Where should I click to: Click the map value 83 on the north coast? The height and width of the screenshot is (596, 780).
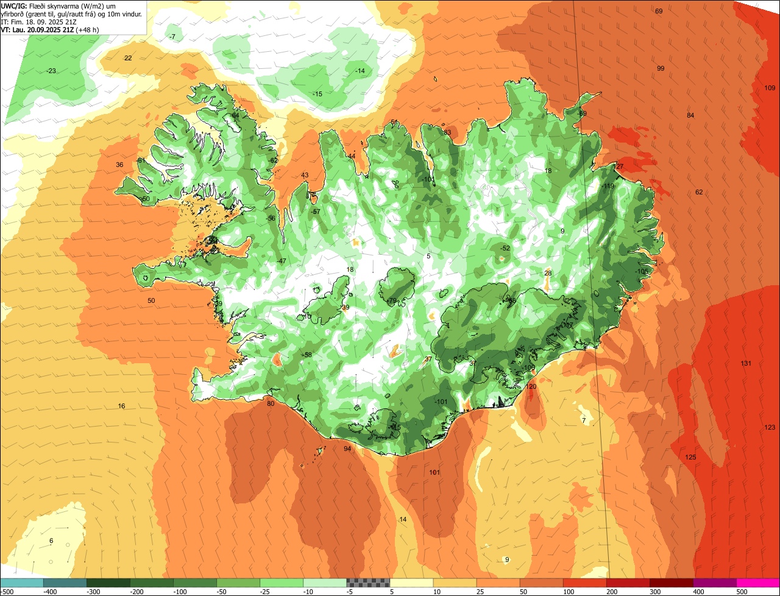pos(447,132)
